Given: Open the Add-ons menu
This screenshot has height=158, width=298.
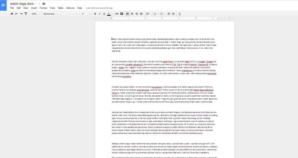Looking at the screenshot, I should coord(70,8).
